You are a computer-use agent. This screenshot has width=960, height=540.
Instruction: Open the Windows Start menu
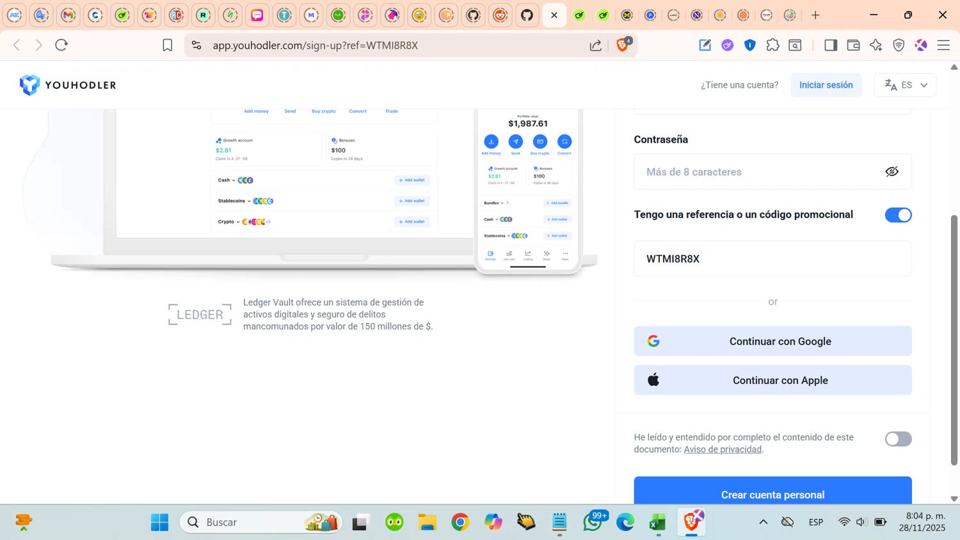(x=159, y=522)
